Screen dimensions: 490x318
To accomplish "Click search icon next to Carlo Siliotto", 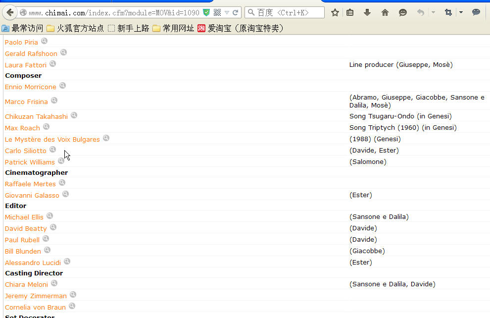I will point(53,149).
